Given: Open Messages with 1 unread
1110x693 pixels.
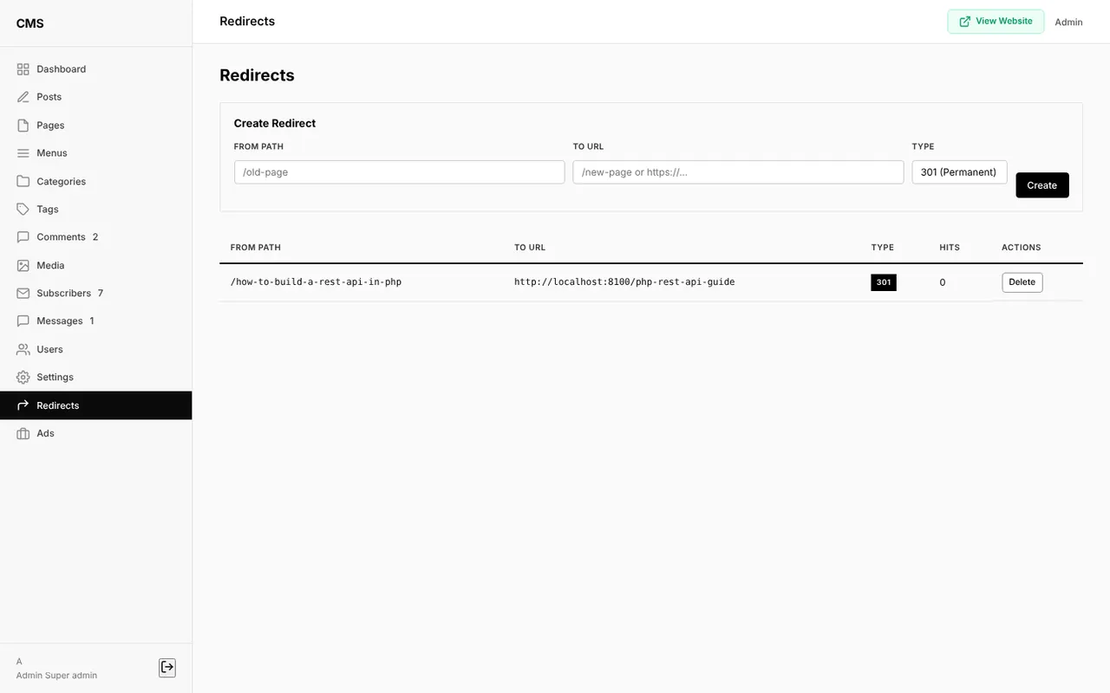Looking at the screenshot, I should click(x=95, y=321).
